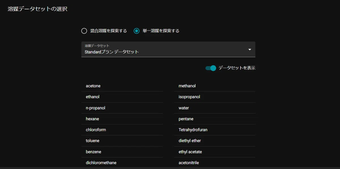
Task: Toggle the データセットを表示 switch
Action: pyautogui.click(x=211, y=68)
